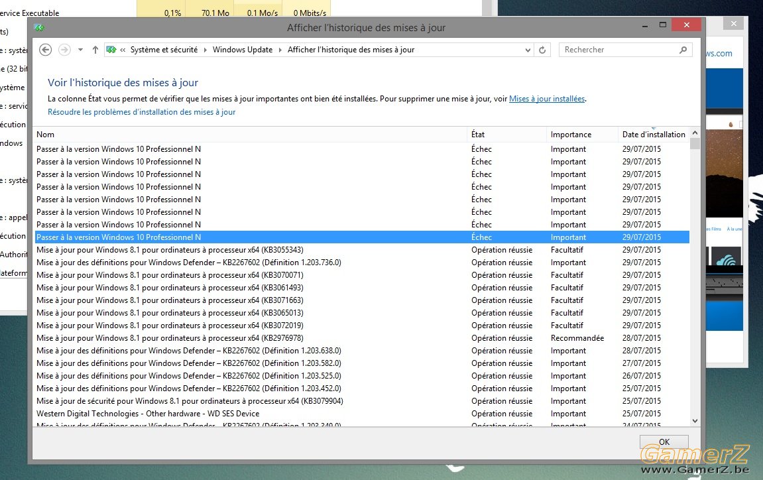The height and width of the screenshot is (480, 763).
Task: Click the window title bar update icon
Action: click(x=39, y=28)
